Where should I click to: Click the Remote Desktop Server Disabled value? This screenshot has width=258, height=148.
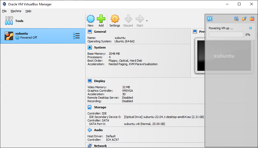point(127,98)
